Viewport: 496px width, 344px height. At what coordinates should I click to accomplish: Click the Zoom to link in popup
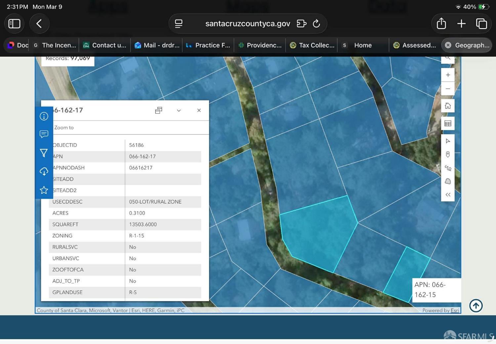click(64, 127)
